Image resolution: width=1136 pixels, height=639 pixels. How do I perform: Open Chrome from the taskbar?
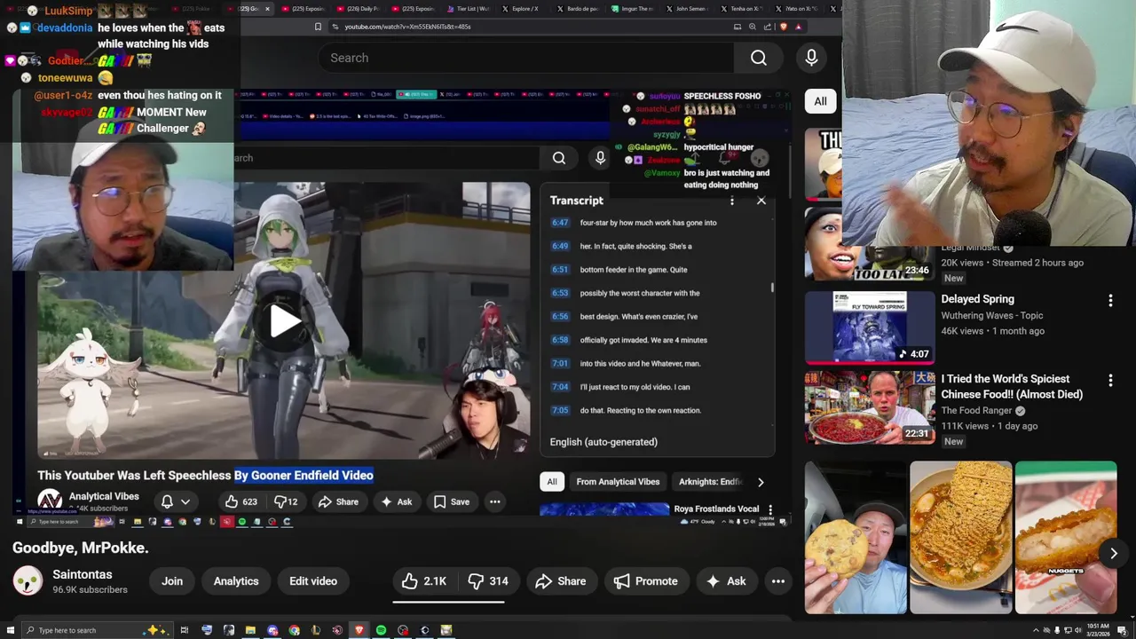coord(294,630)
